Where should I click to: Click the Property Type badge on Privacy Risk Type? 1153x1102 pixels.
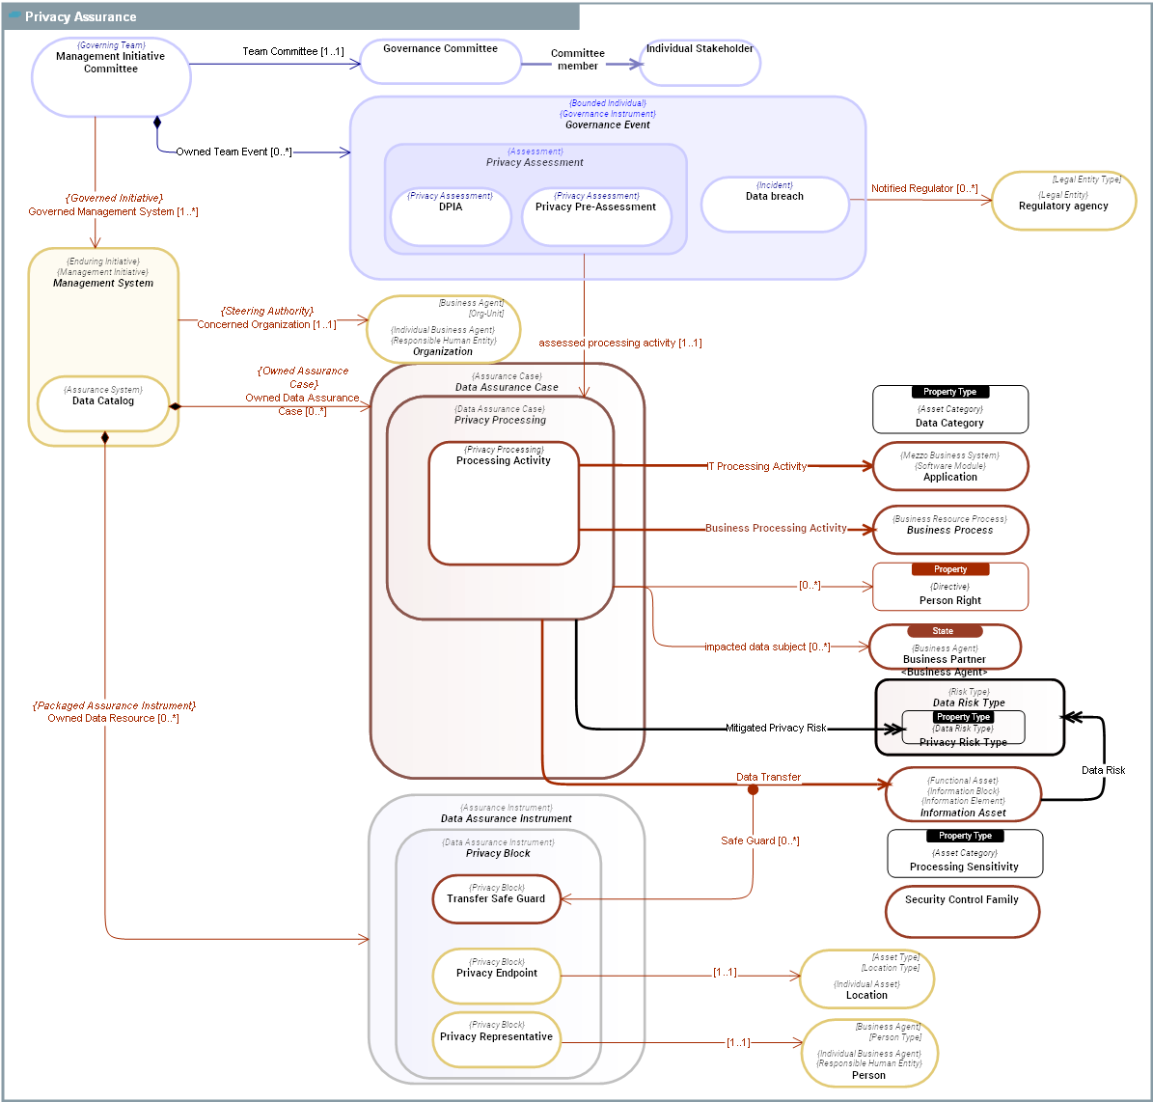(963, 717)
